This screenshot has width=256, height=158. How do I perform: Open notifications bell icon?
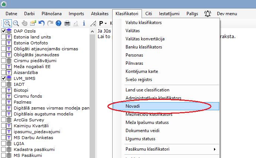tap(208, 14)
